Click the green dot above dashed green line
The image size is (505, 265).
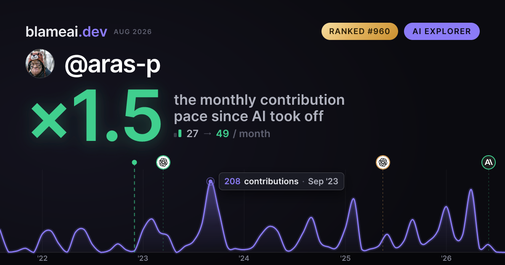pyautogui.click(x=134, y=162)
